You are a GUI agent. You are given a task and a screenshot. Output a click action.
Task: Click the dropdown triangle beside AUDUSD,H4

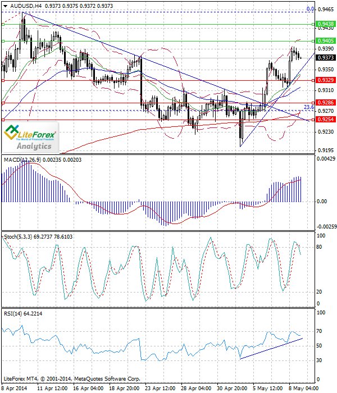click(5, 6)
